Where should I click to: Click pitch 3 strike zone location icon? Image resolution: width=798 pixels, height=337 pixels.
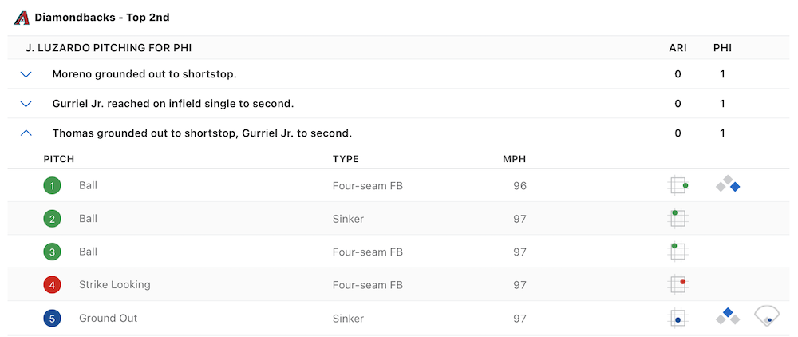[678, 252]
